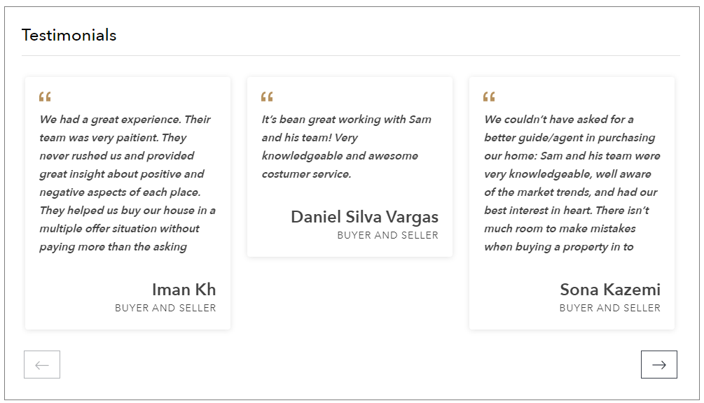Click the previous testimonial left arrow
This screenshot has height=403, width=704.
click(42, 365)
